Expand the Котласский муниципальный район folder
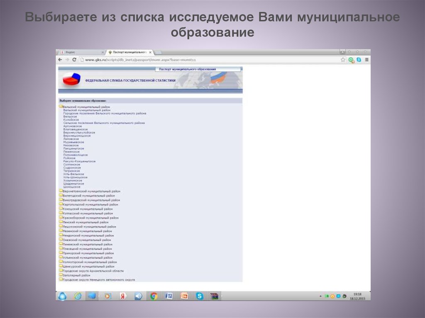Viewport: 425px width, 318px height. click(61, 213)
